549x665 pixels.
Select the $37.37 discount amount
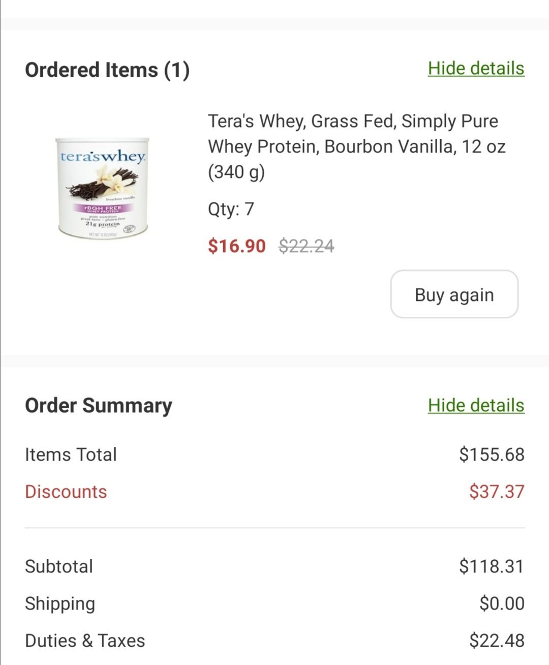point(497,492)
